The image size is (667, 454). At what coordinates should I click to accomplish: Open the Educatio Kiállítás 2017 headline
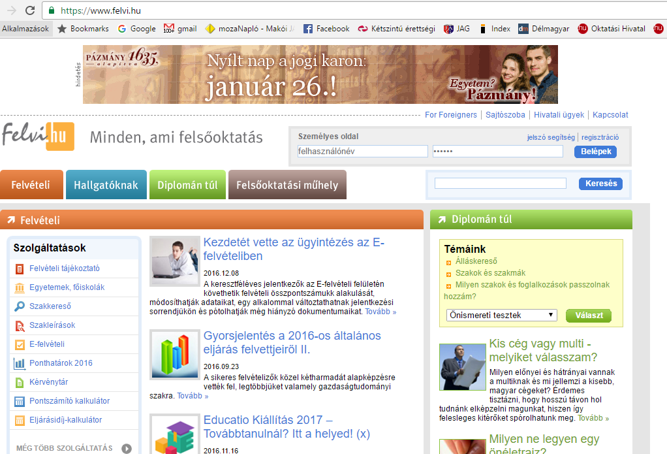tap(287, 427)
